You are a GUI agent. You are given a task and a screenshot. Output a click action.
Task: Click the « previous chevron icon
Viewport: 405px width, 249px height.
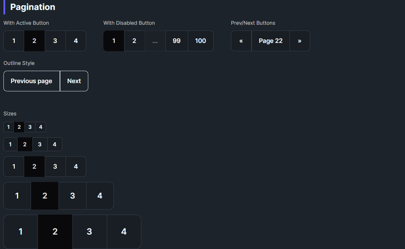pos(241,41)
